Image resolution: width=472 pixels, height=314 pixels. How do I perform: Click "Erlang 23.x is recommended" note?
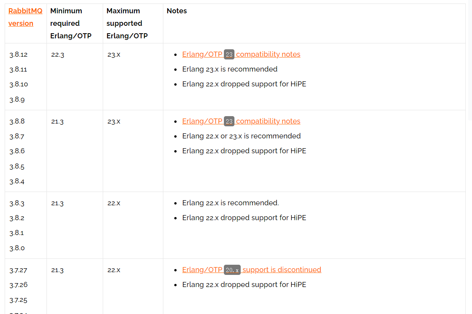tap(230, 69)
